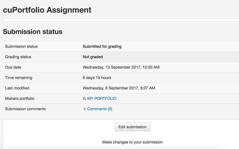
Task: Click the 13 September 2017 due date value
Action: click(121, 67)
